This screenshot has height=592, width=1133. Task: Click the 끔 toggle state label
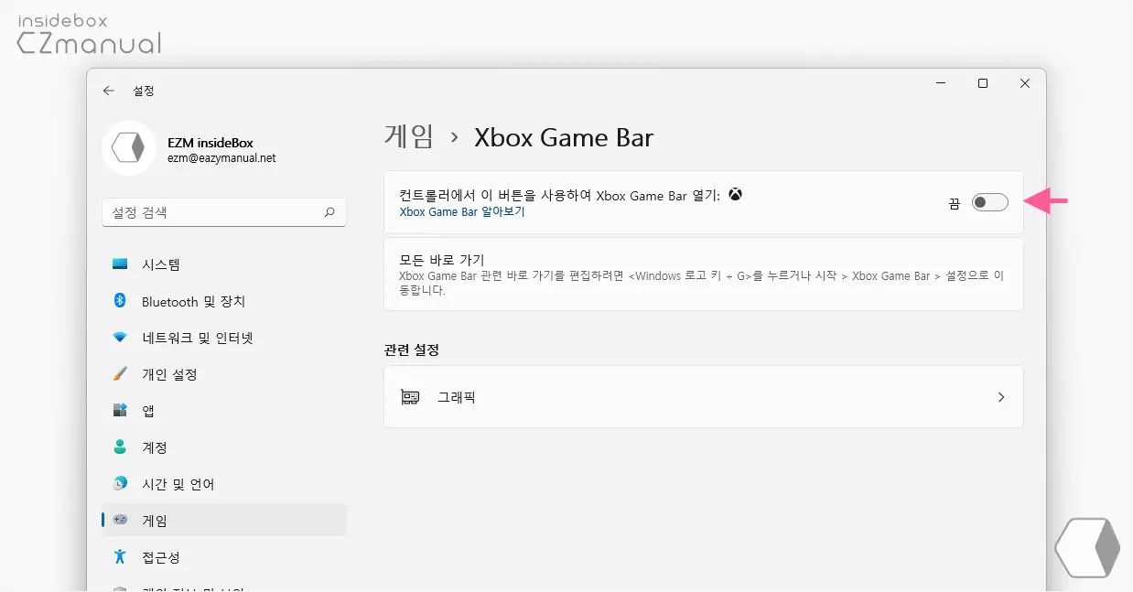click(955, 203)
